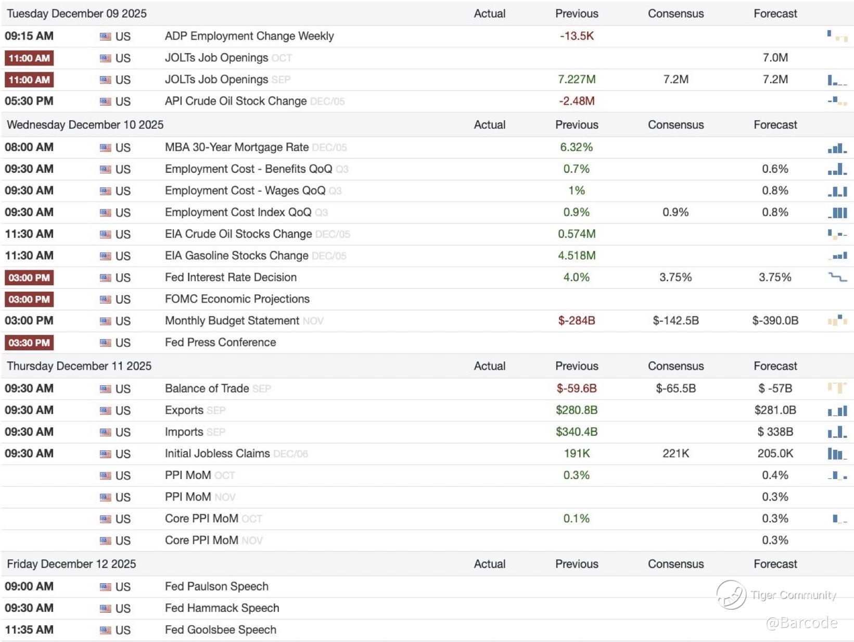Open bar chart icon for Balance of Trade

pyautogui.click(x=837, y=388)
